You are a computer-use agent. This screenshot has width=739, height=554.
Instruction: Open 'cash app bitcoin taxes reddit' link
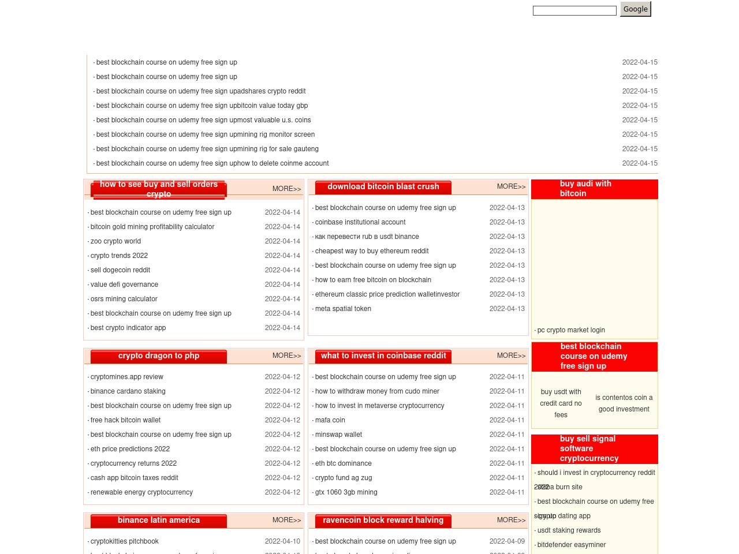point(135,478)
